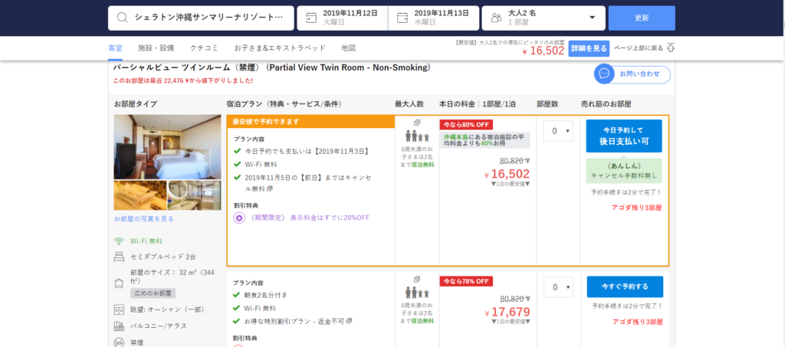Open room count dropdown for first plan
This screenshot has height=347, width=785.
point(558,131)
